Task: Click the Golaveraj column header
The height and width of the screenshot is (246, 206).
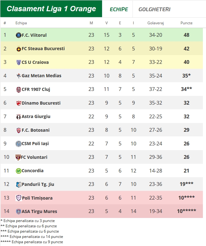Action: (155, 23)
